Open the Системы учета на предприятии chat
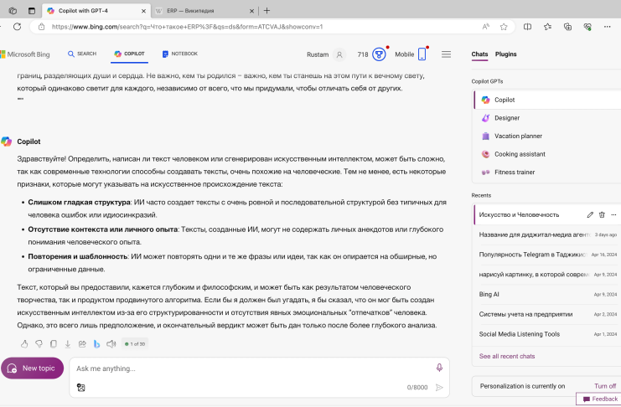The image size is (621, 407). (547, 314)
